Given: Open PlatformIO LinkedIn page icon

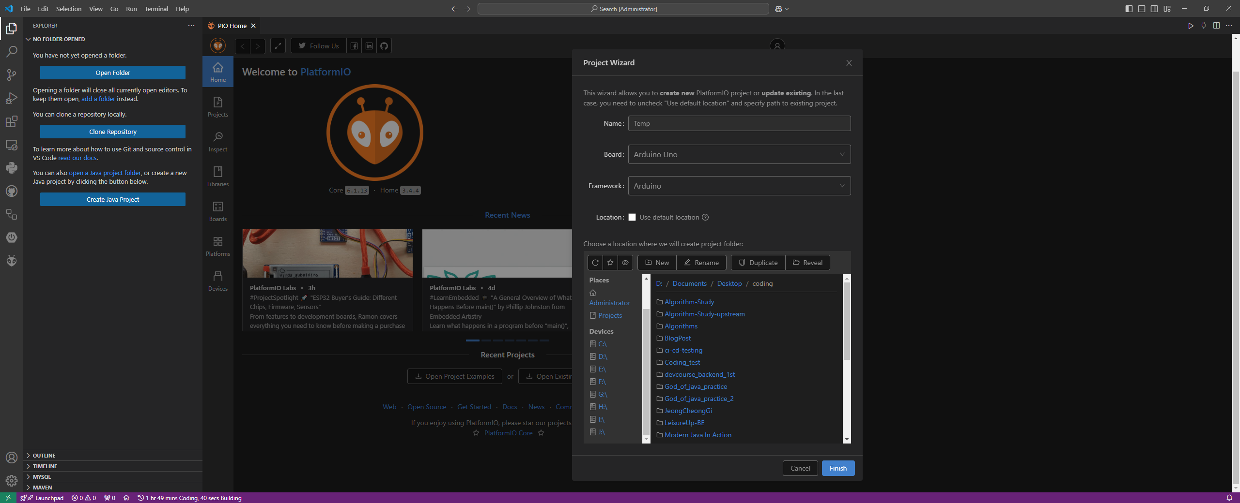Looking at the screenshot, I should (x=369, y=46).
